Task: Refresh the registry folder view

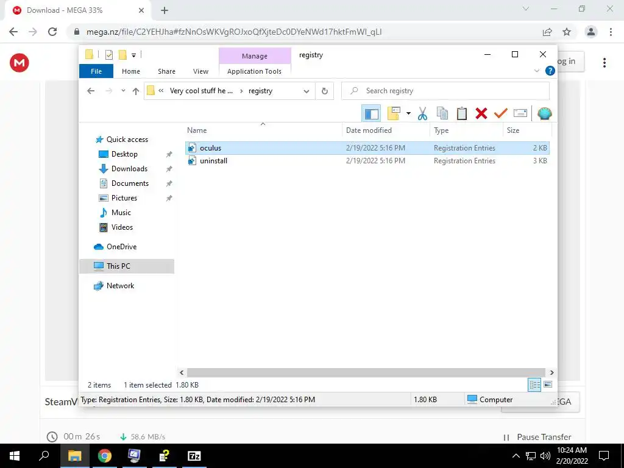Action: [325, 91]
